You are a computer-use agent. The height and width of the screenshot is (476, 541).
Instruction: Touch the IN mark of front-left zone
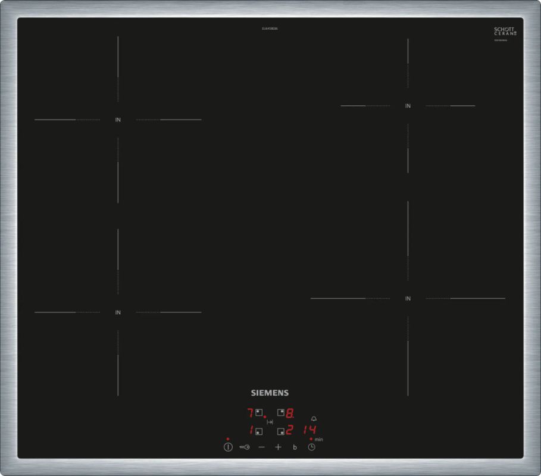pos(118,312)
